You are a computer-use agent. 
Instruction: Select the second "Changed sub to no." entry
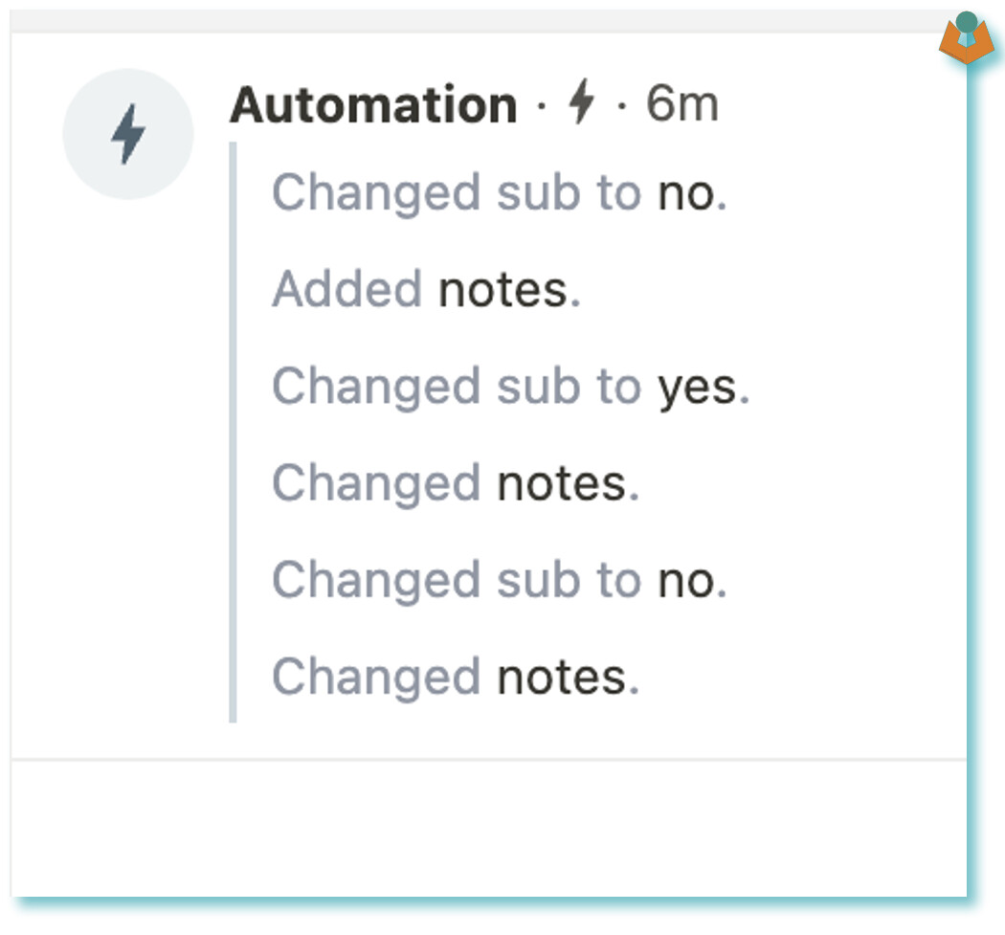point(500,581)
